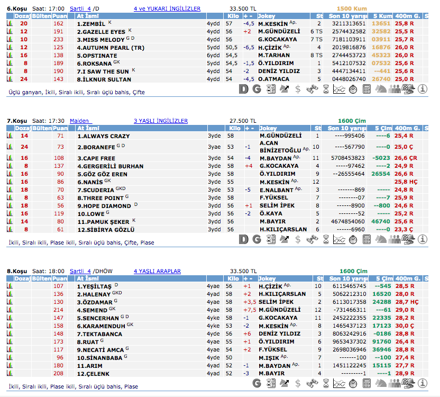This screenshot has width=440, height=397.
Task: Open the stopwatch icon under race 7
Action: pos(353,240)
